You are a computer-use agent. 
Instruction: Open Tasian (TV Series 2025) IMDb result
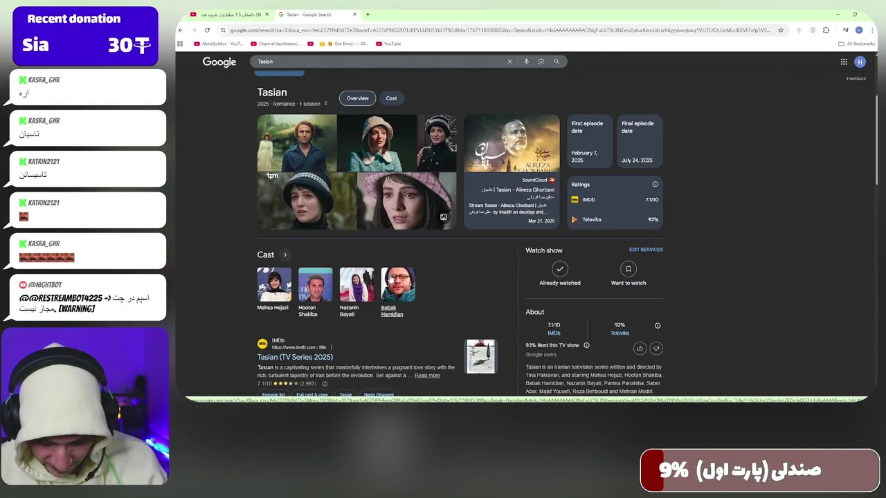pos(295,357)
